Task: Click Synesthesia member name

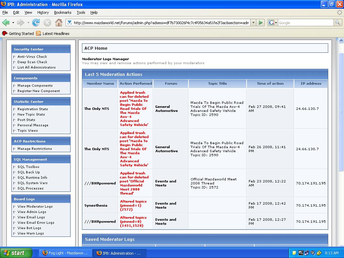Action: (x=96, y=205)
